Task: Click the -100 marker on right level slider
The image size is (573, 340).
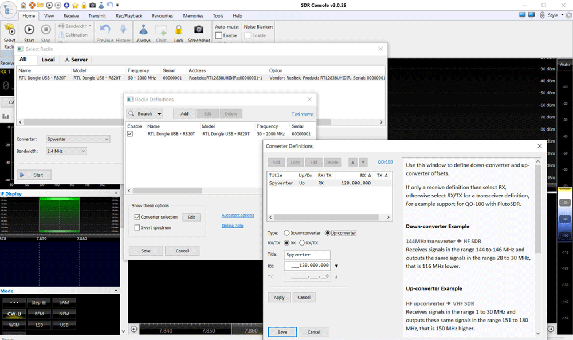Action: (x=565, y=236)
